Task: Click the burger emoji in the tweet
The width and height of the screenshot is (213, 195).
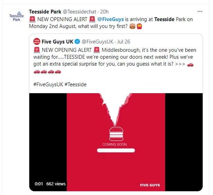Action: pyautogui.click(x=132, y=26)
